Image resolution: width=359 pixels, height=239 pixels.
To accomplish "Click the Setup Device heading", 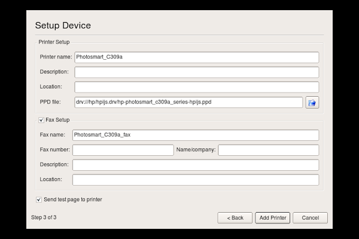I will [63, 25].
